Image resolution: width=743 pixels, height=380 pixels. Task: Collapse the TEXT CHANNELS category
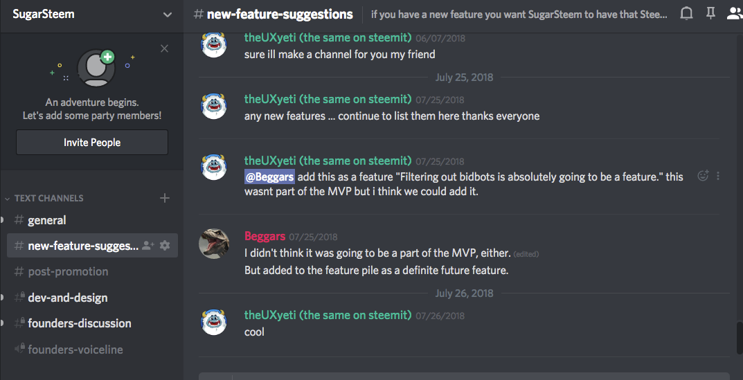coord(44,198)
